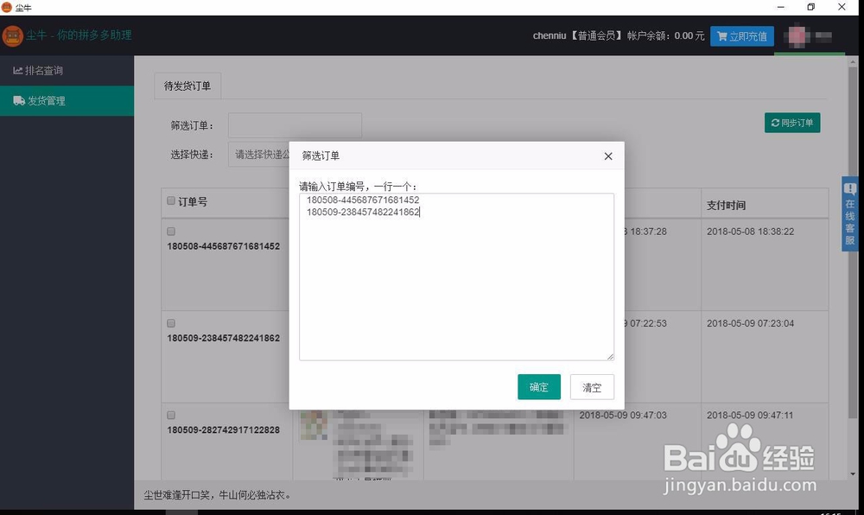This screenshot has height=515, width=864.
Task: Click the scrollbar's up arrow
Action: [x=853, y=62]
